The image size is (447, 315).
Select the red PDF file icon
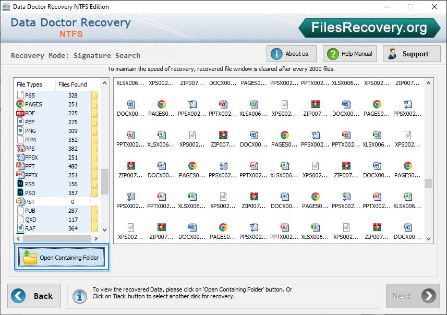(20, 113)
